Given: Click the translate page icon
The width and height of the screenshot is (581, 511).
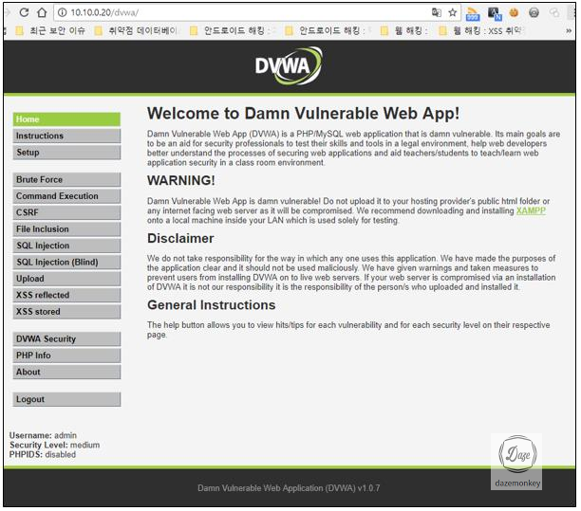Looking at the screenshot, I should (x=437, y=12).
